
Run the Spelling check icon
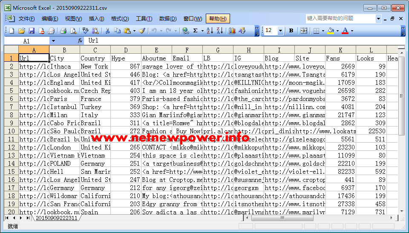[85, 31]
